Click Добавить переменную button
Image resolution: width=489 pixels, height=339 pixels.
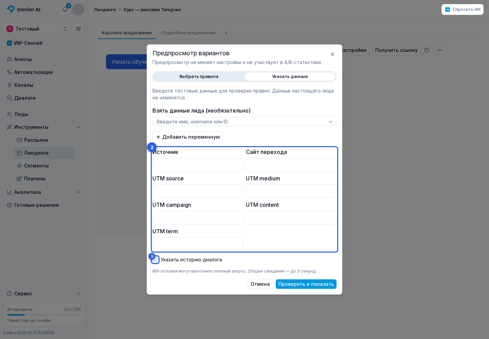(x=188, y=137)
